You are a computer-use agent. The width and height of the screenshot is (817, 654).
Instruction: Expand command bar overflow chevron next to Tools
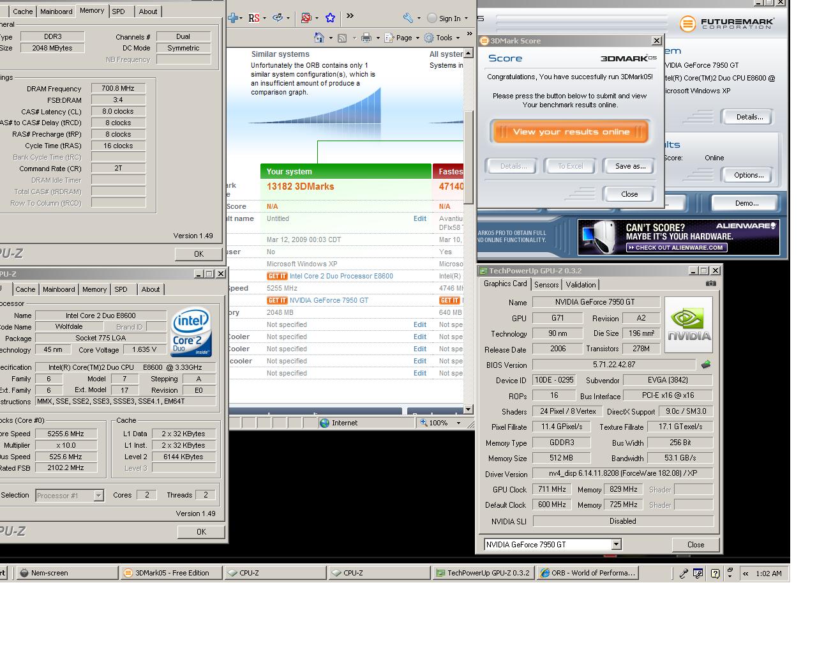[470, 34]
